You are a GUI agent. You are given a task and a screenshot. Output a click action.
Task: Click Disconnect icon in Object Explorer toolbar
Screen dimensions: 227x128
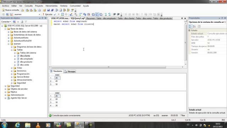pyautogui.click(x=14, y=22)
